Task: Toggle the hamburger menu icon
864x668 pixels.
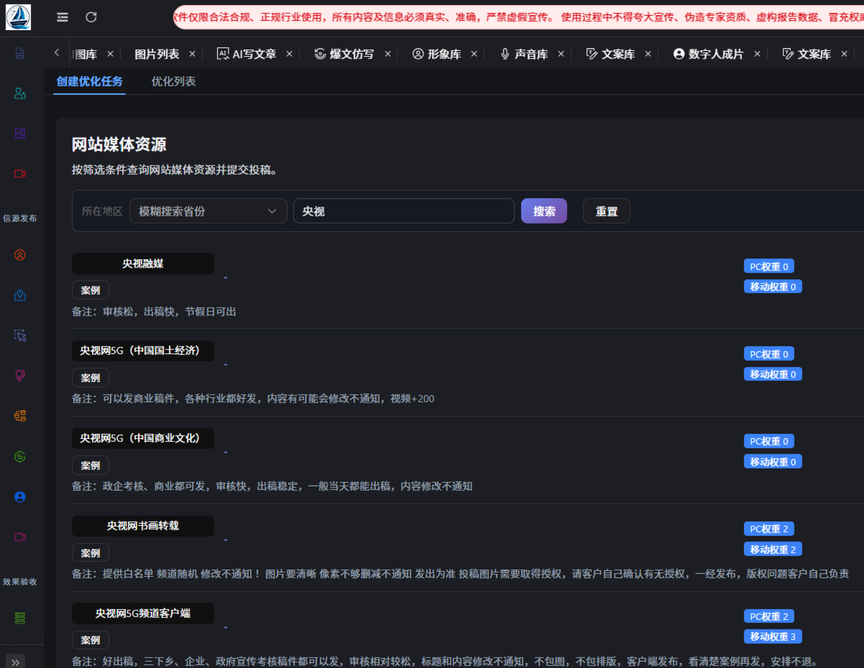Action: pos(62,17)
